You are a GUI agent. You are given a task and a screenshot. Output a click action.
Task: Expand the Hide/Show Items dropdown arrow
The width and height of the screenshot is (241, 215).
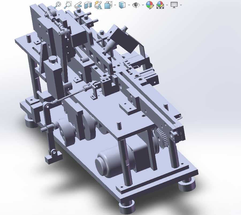[143, 5]
